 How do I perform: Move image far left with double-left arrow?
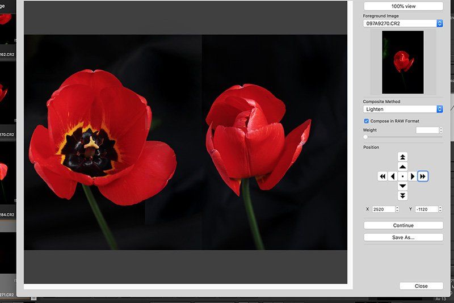coord(382,176)
